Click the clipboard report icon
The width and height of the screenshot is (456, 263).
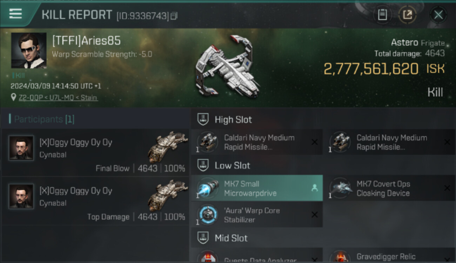pyautogui.click(x=382, y=15)
